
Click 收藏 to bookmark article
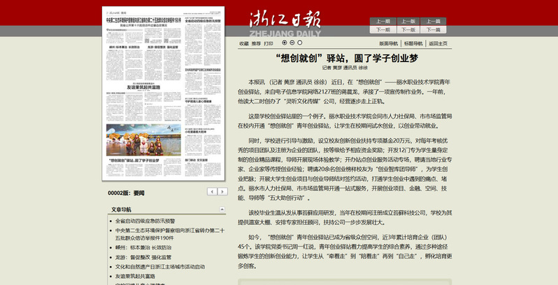click(x=244, y=44)
